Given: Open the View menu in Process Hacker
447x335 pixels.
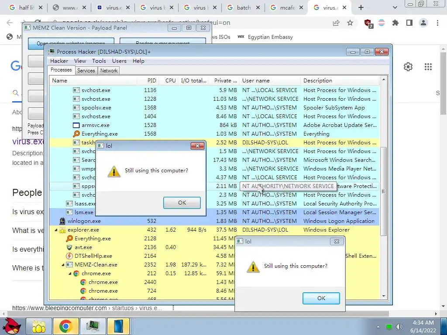Looking at the screenshot, I should 80,61.
